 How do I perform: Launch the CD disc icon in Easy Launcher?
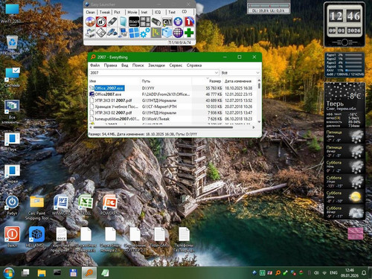[90, 22]
